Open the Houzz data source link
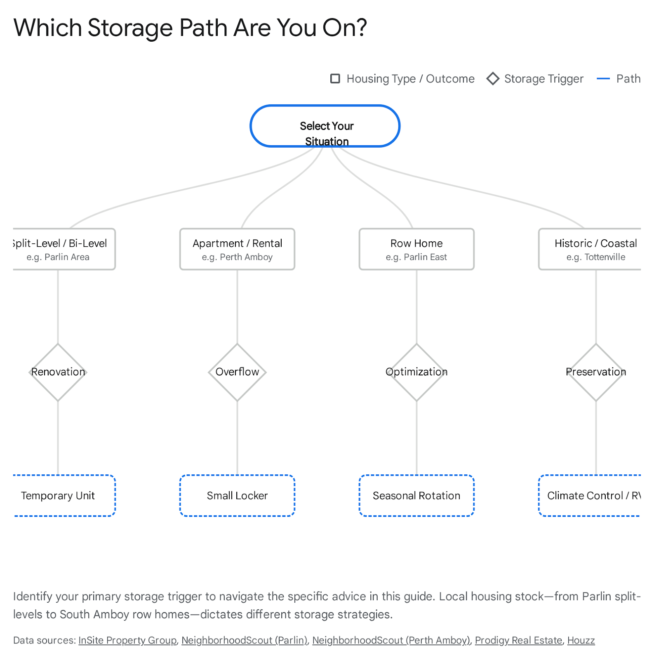The width and height of the screenshot is (654, 660). (x=581, y=640)
